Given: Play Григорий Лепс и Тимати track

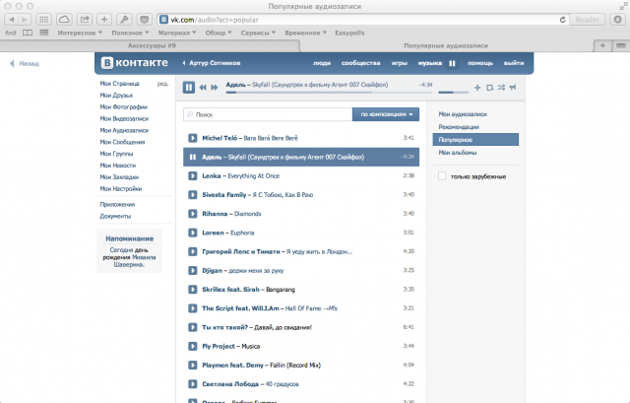Looking at the screenshot, I should coord(193,252).
